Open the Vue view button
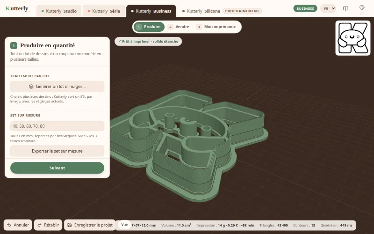Screen dimensions: 374x234 [124, 225]
